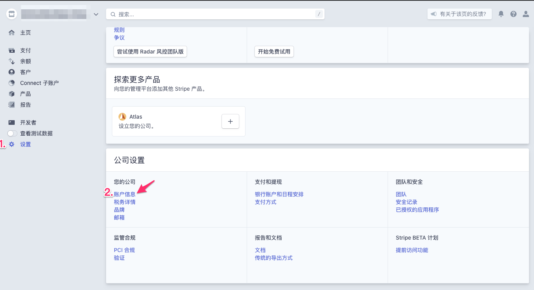Go to 主页 in sidebar
534x290 pixels.
pyautogui.click(x=26, y=33)
